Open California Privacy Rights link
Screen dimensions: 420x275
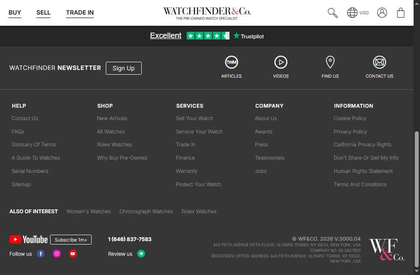pyautogui.click(x=362, y=145)
